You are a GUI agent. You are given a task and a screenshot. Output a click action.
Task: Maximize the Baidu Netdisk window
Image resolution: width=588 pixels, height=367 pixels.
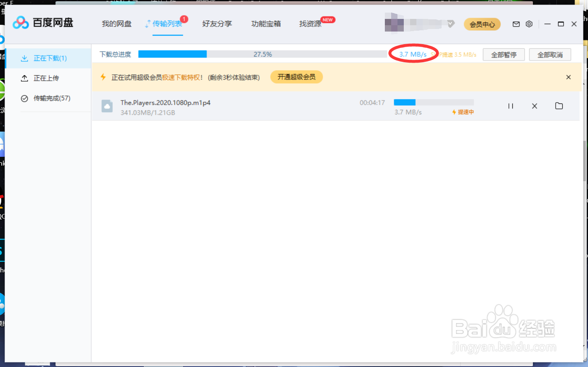tap(561, 24)
